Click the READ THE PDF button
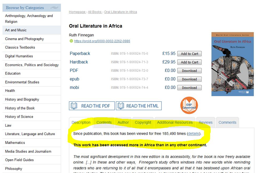The image size is (258, 173). [92, 106]
